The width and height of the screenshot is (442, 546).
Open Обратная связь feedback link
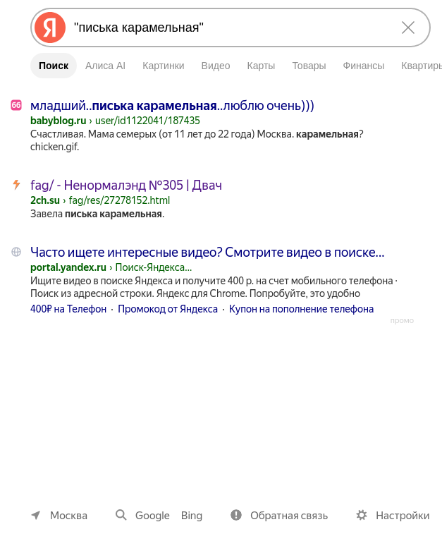(289, 516)
